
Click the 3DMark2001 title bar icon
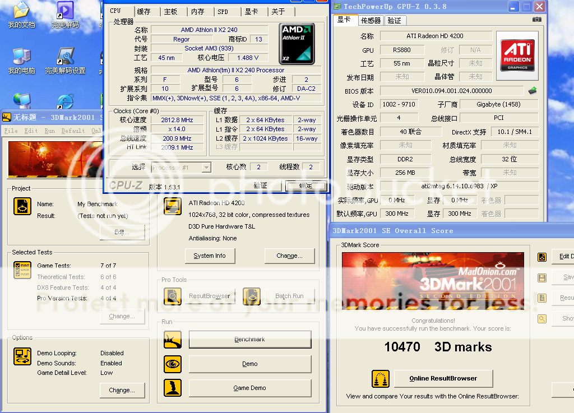point(7,117)
